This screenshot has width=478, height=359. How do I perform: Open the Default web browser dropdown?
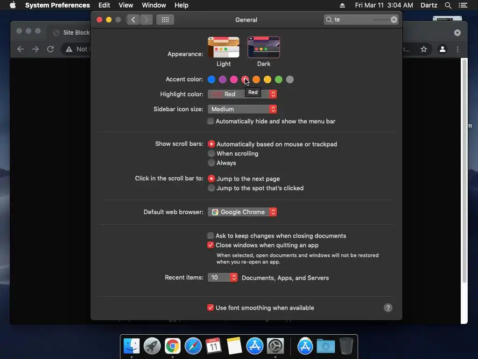242,212
